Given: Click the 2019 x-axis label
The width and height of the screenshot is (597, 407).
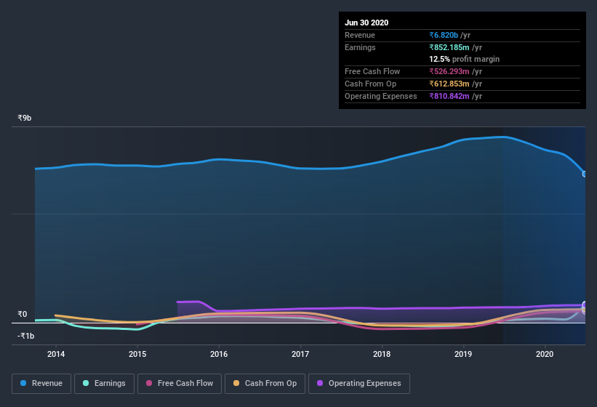Looking at the screenshot, I should point(463,354).
